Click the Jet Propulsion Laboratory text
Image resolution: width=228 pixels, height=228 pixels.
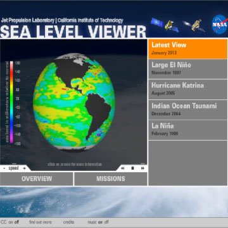(x=28, y=20)
